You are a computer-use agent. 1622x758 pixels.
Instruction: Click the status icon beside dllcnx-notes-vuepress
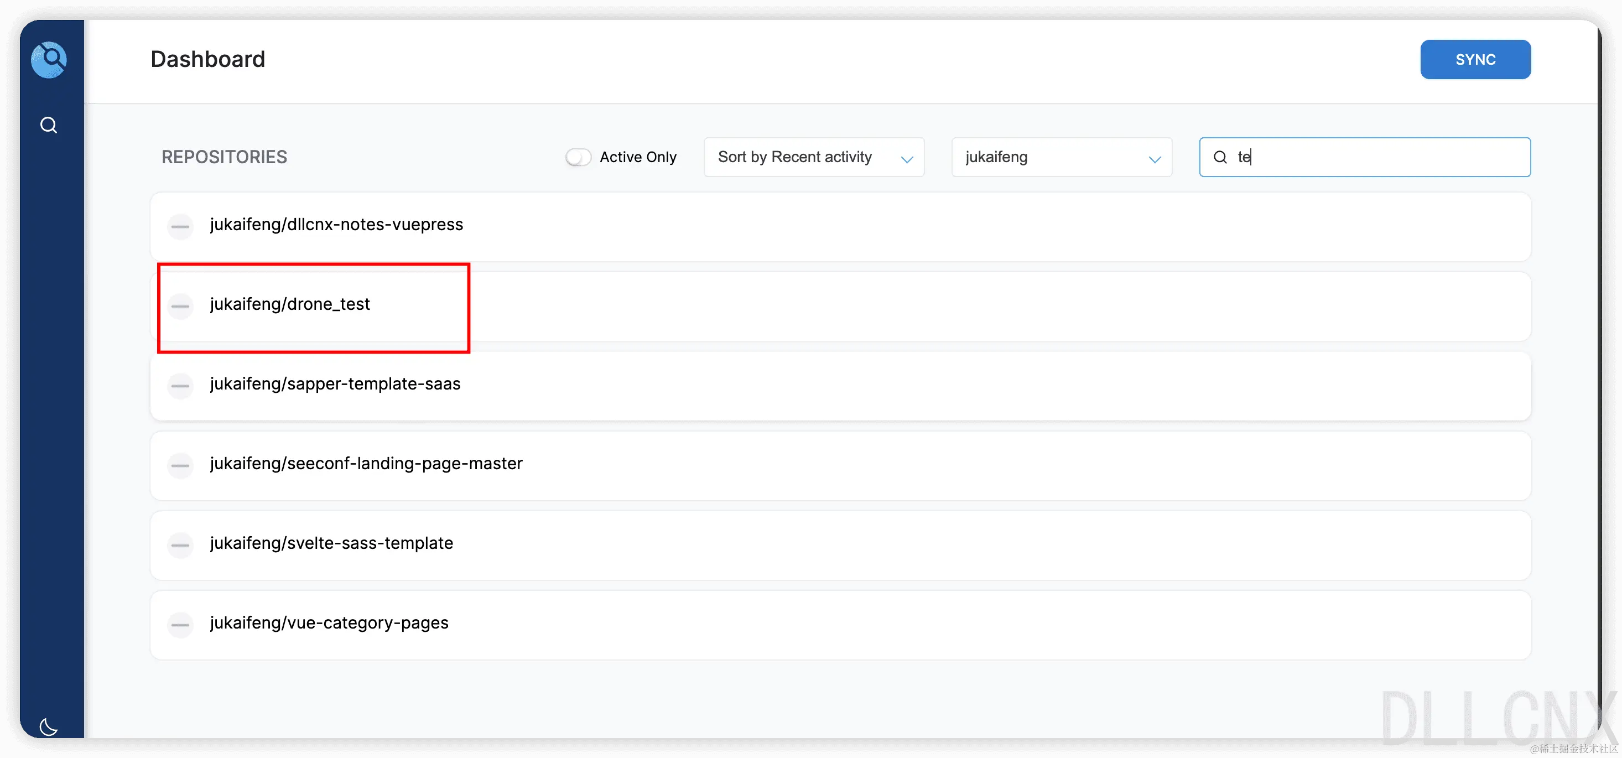180,226
